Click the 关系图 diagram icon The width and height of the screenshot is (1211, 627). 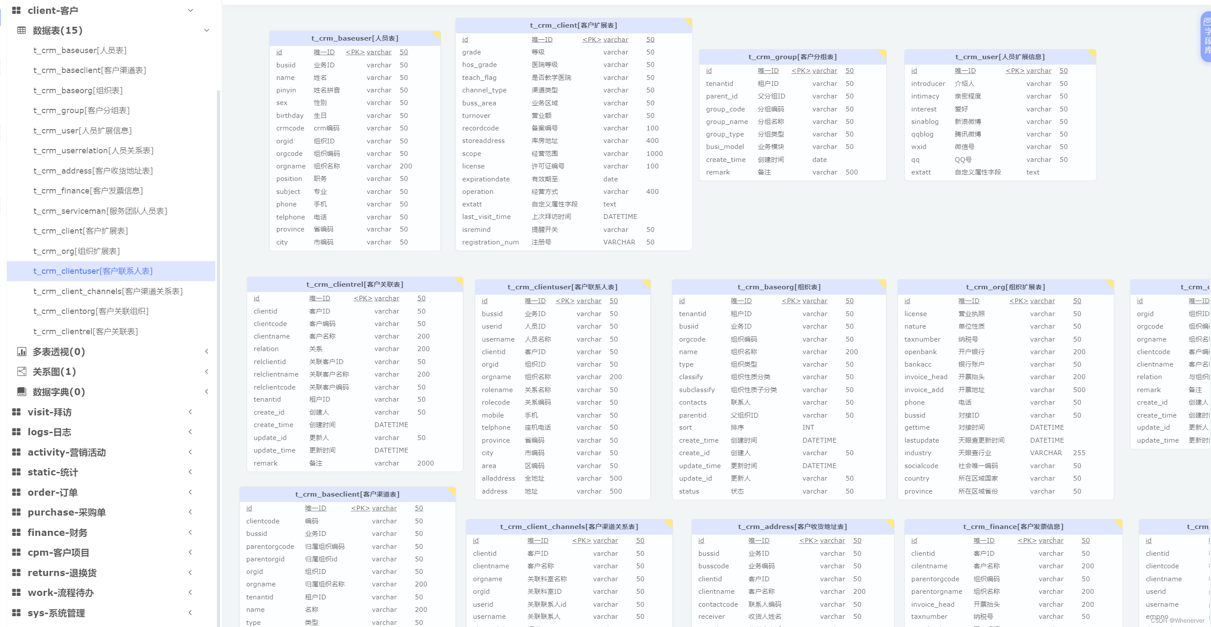pyautogui.click(x=22, y=371)
